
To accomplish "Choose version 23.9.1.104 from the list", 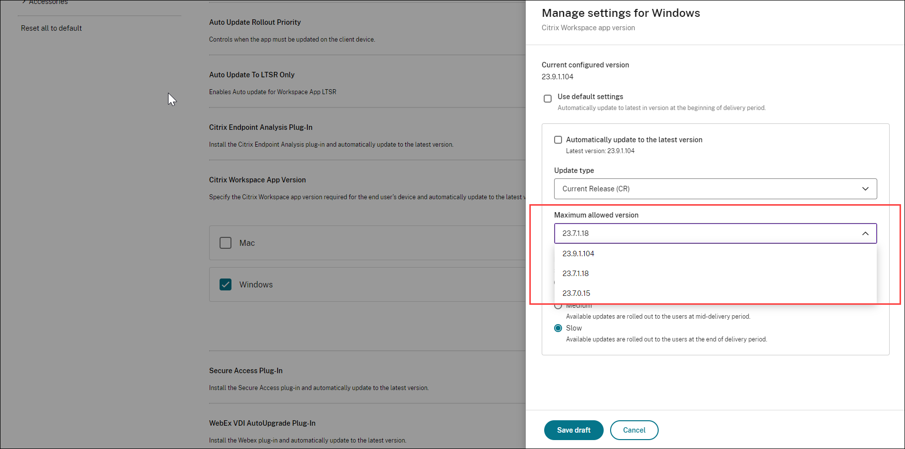I will [x=578, y=254].
